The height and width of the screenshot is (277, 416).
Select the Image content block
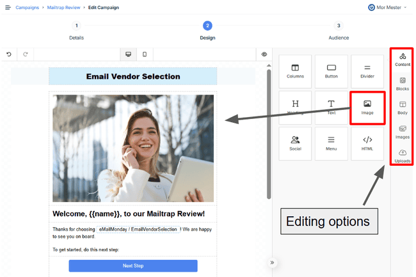(367, 108)
